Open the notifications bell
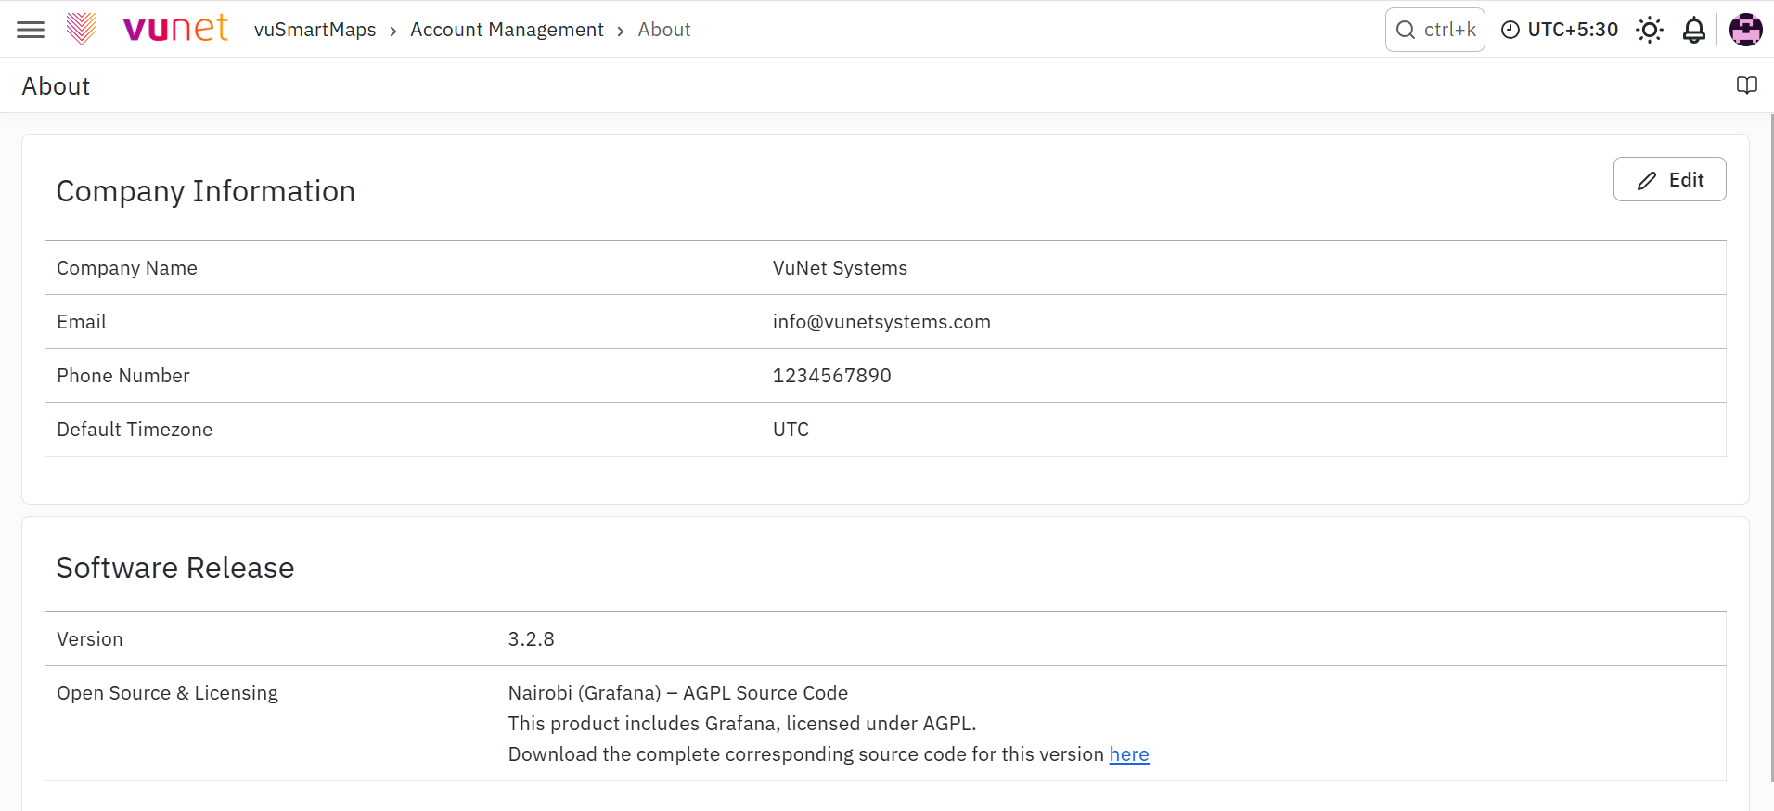The image size is (1774, 811). tap(1694, 30)
